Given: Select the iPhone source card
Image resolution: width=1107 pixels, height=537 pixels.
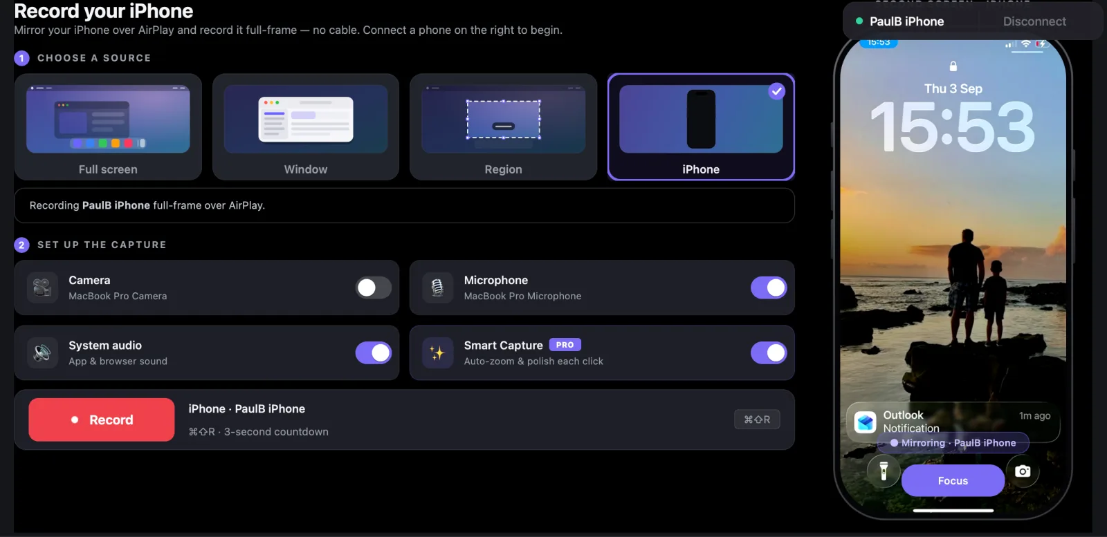Looking at the screenshot, I should [x=701, y=127].
